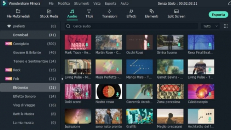Viewport: 231px width, 130px height.
Task: Select the Meglio prepararsi thumbnail
Action: (170, 116)
